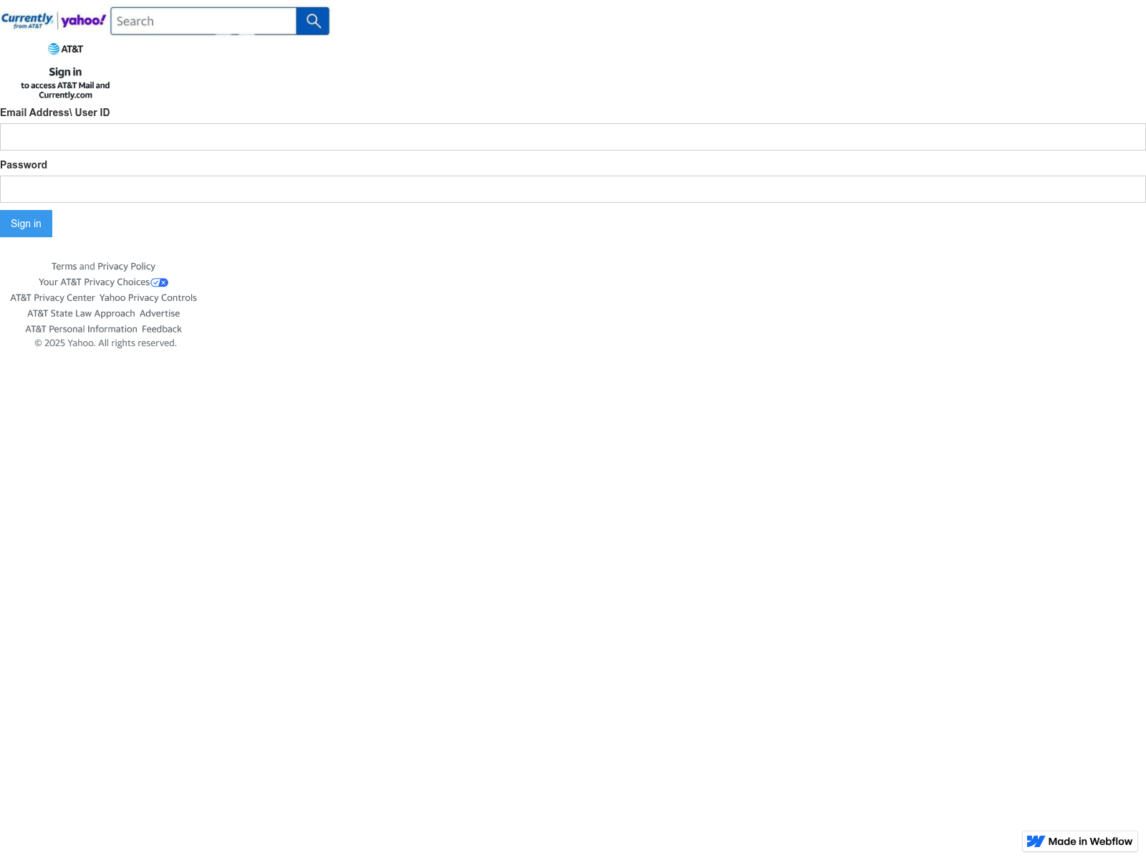Image resolution: width=1146 pixels, height=860 pixels.
Task: Open AT&T State Law Approach link
Action: pos(81,314)
